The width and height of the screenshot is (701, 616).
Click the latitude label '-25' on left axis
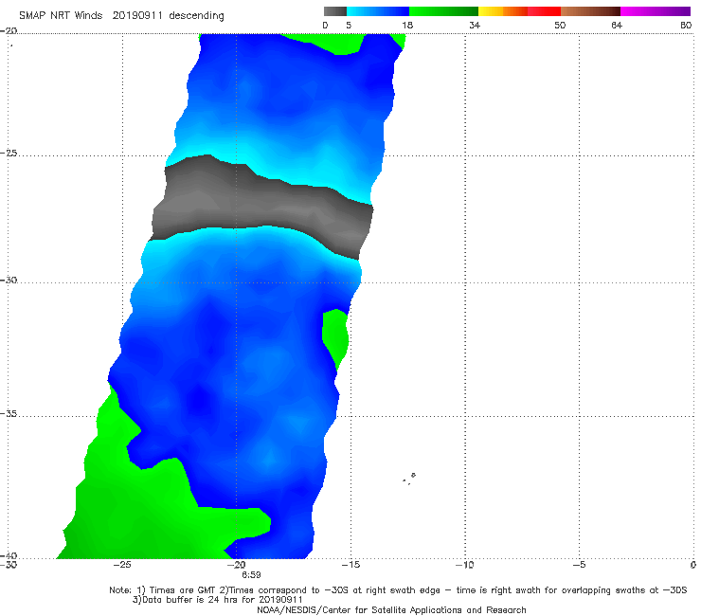pos(9,153)
